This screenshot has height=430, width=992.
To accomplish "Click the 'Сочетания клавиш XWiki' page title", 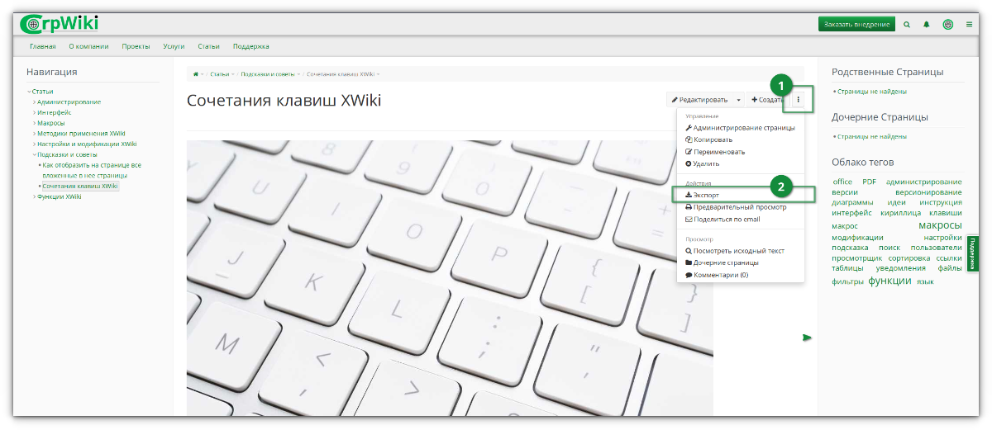I will pos(284,101).
